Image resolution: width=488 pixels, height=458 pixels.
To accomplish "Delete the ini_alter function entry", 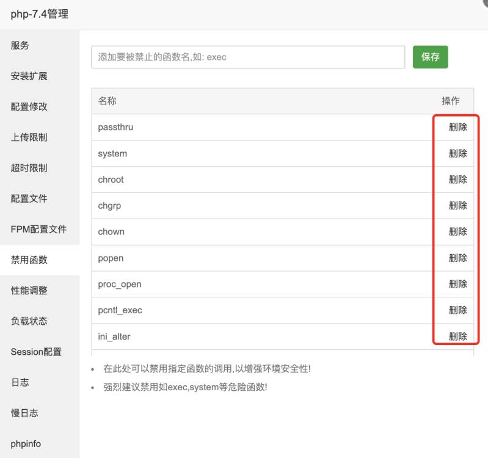I will point(457,336).
